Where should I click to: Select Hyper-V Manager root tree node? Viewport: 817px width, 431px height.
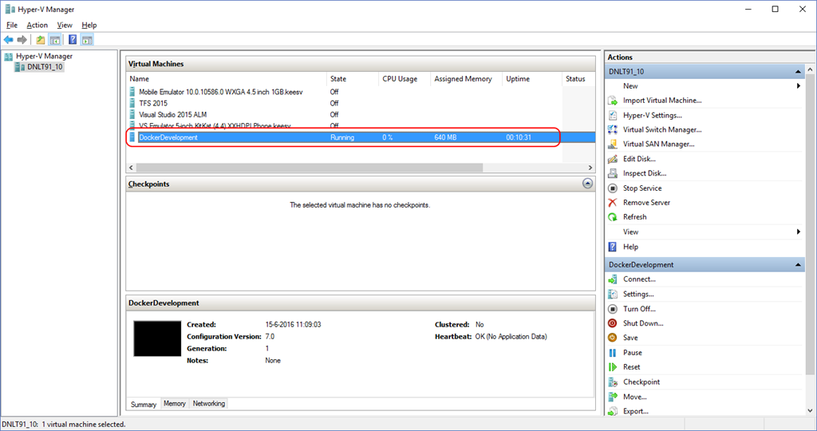coord(38,56)
